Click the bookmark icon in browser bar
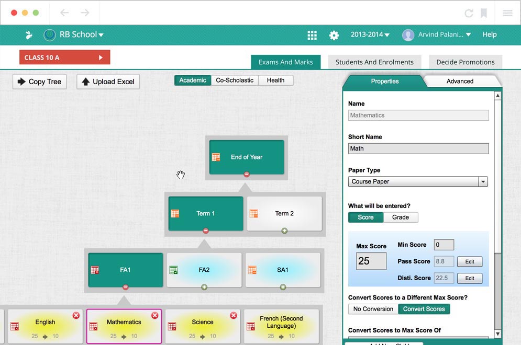521x345 pixels. tap(484, 13)
